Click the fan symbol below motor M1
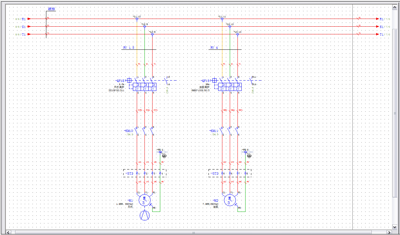This screenshot has height=235, width=400. click(x=144, y=215)
